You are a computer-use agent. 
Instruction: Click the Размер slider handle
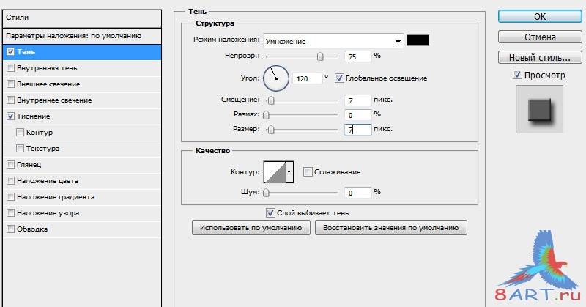pos(271,130)
